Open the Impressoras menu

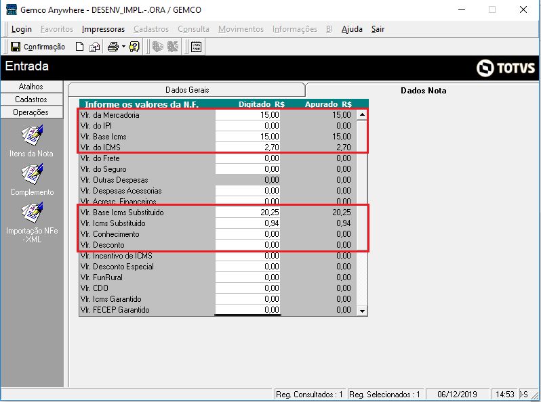tap(103, 29)
